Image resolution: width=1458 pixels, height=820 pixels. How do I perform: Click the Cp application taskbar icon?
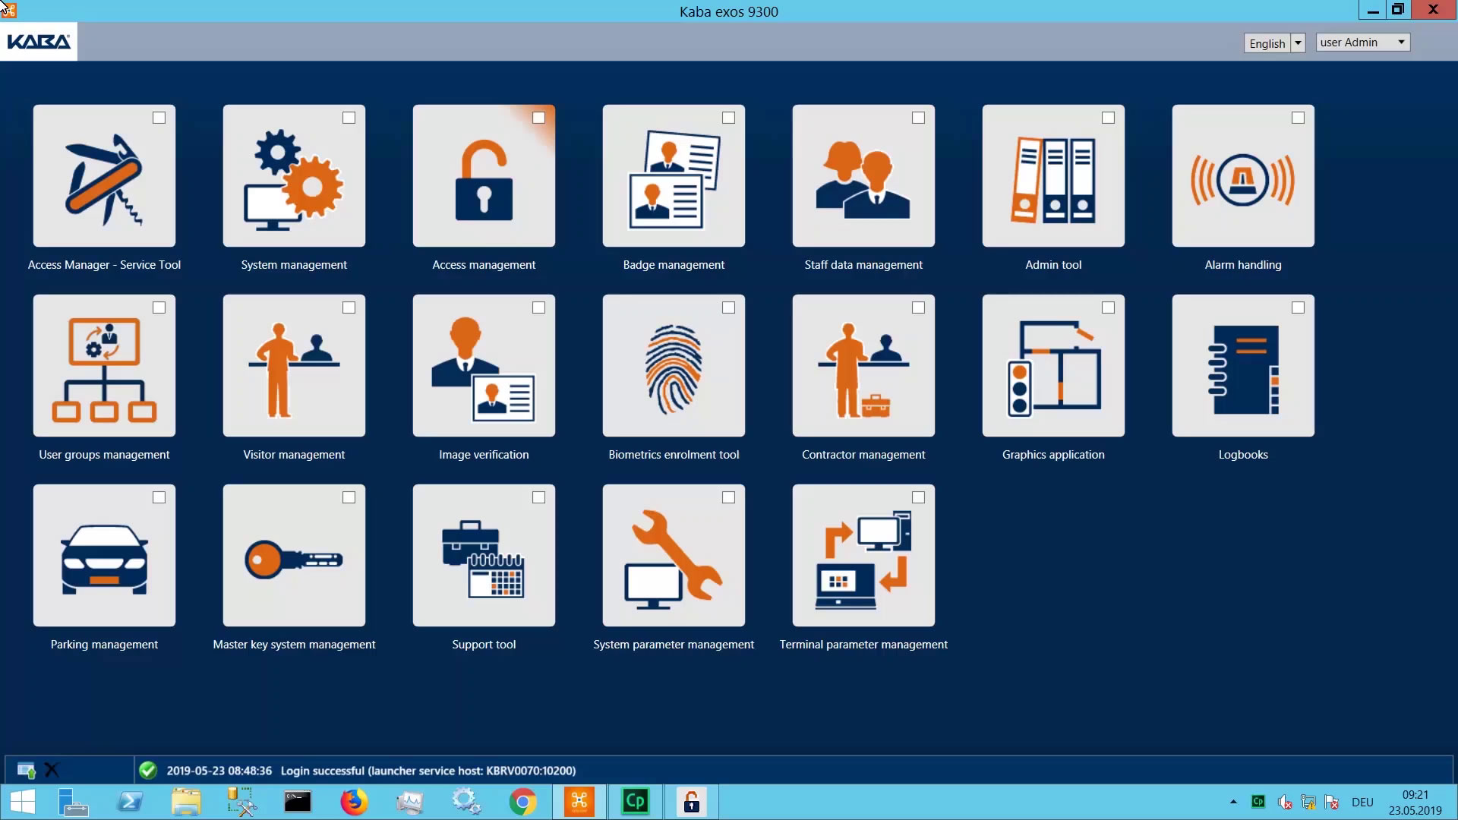click(635, 802)
